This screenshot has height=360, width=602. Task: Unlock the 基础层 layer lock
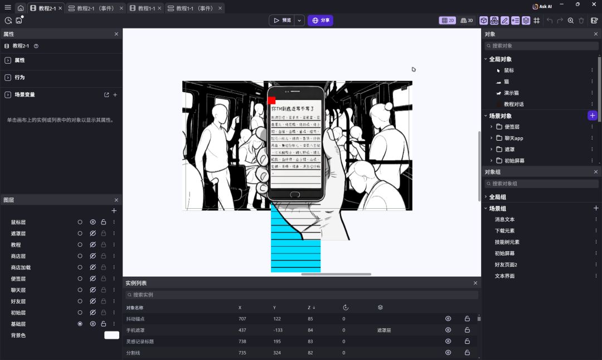click(x=104, y=324)
